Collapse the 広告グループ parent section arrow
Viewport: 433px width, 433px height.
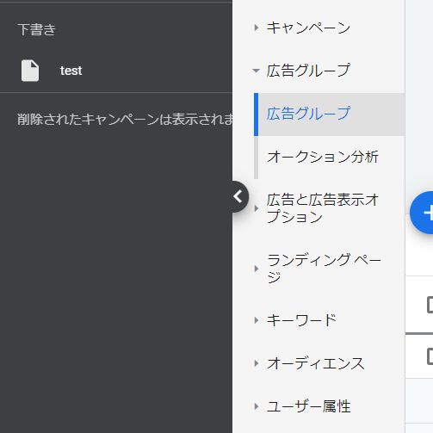256,71
